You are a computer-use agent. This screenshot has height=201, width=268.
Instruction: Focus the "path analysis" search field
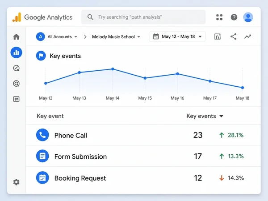(143, 17)
